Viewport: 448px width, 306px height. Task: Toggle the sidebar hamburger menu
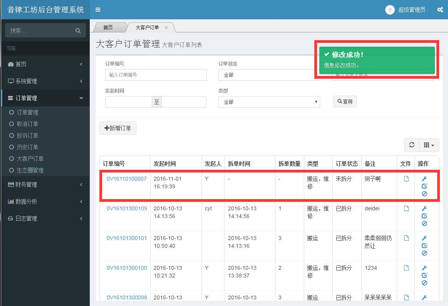pos(98,10)
